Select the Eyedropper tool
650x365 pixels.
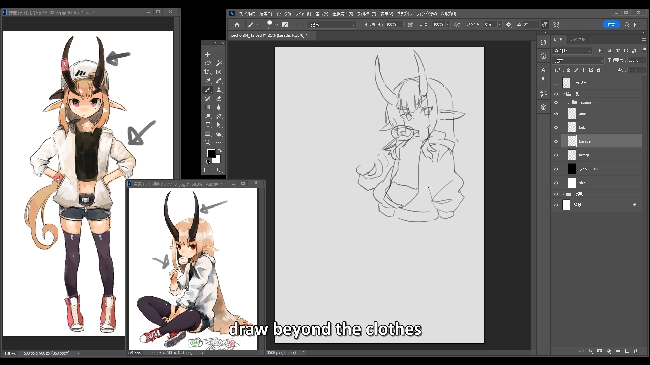[x=208, y=81]
